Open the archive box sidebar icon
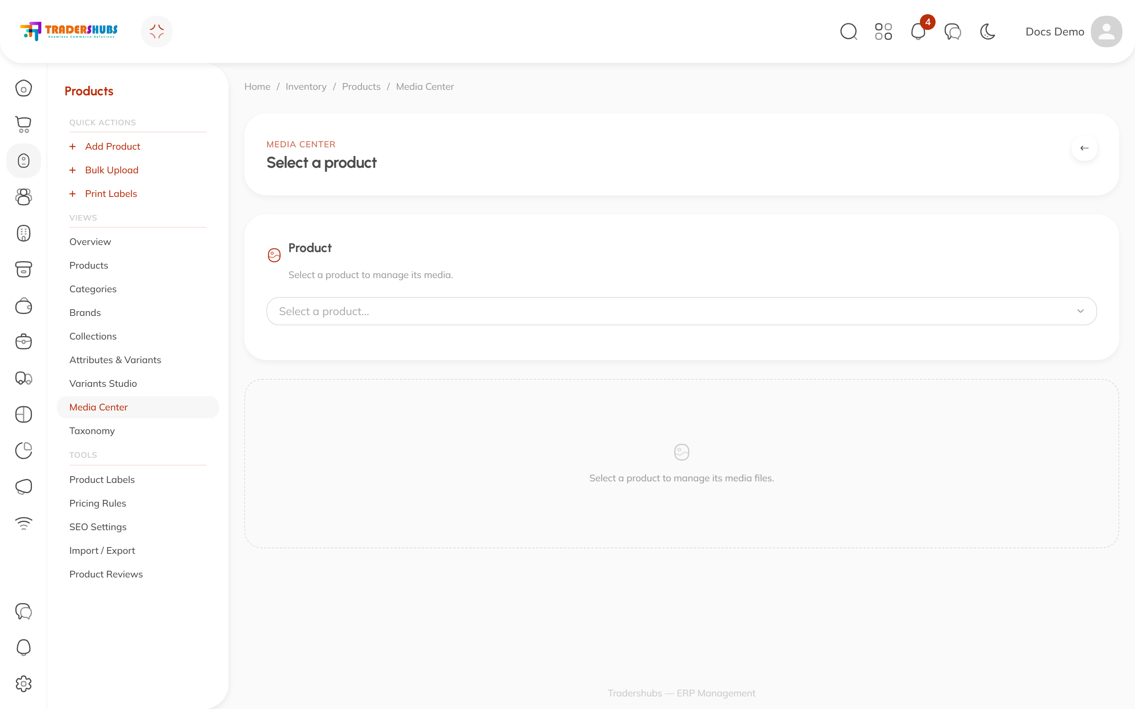The width and height of the screenshot is (1135, 709). click(x=24, y=269)
